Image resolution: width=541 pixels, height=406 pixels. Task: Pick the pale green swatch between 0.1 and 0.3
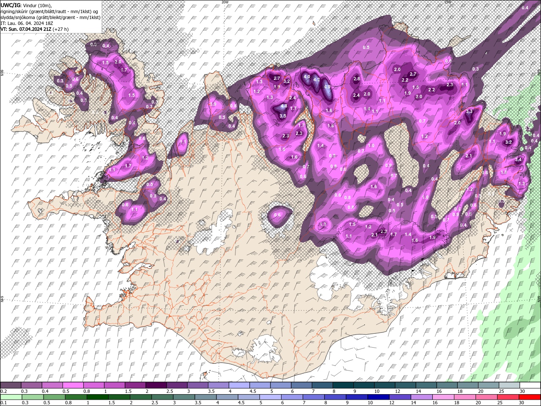pos(11,397)
